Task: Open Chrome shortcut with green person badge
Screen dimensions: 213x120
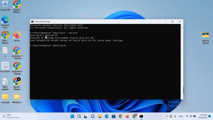Action: coord(17,68)
